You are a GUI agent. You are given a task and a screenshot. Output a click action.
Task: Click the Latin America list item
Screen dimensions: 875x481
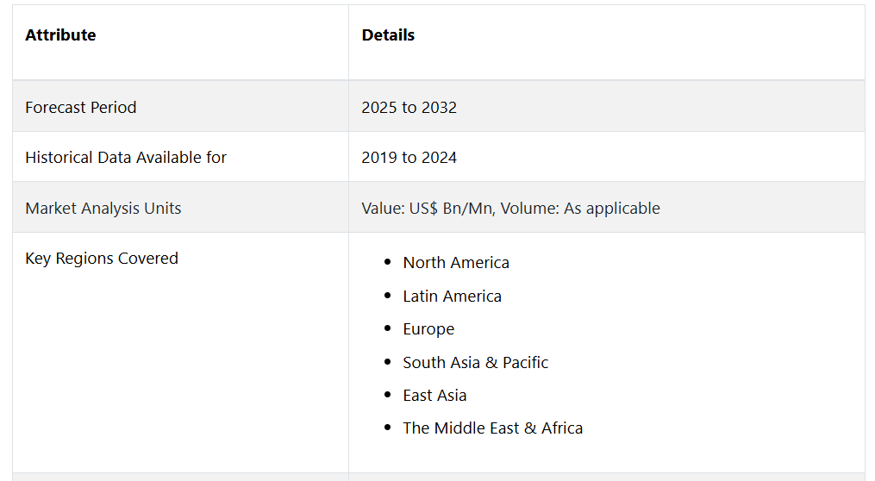452,297
